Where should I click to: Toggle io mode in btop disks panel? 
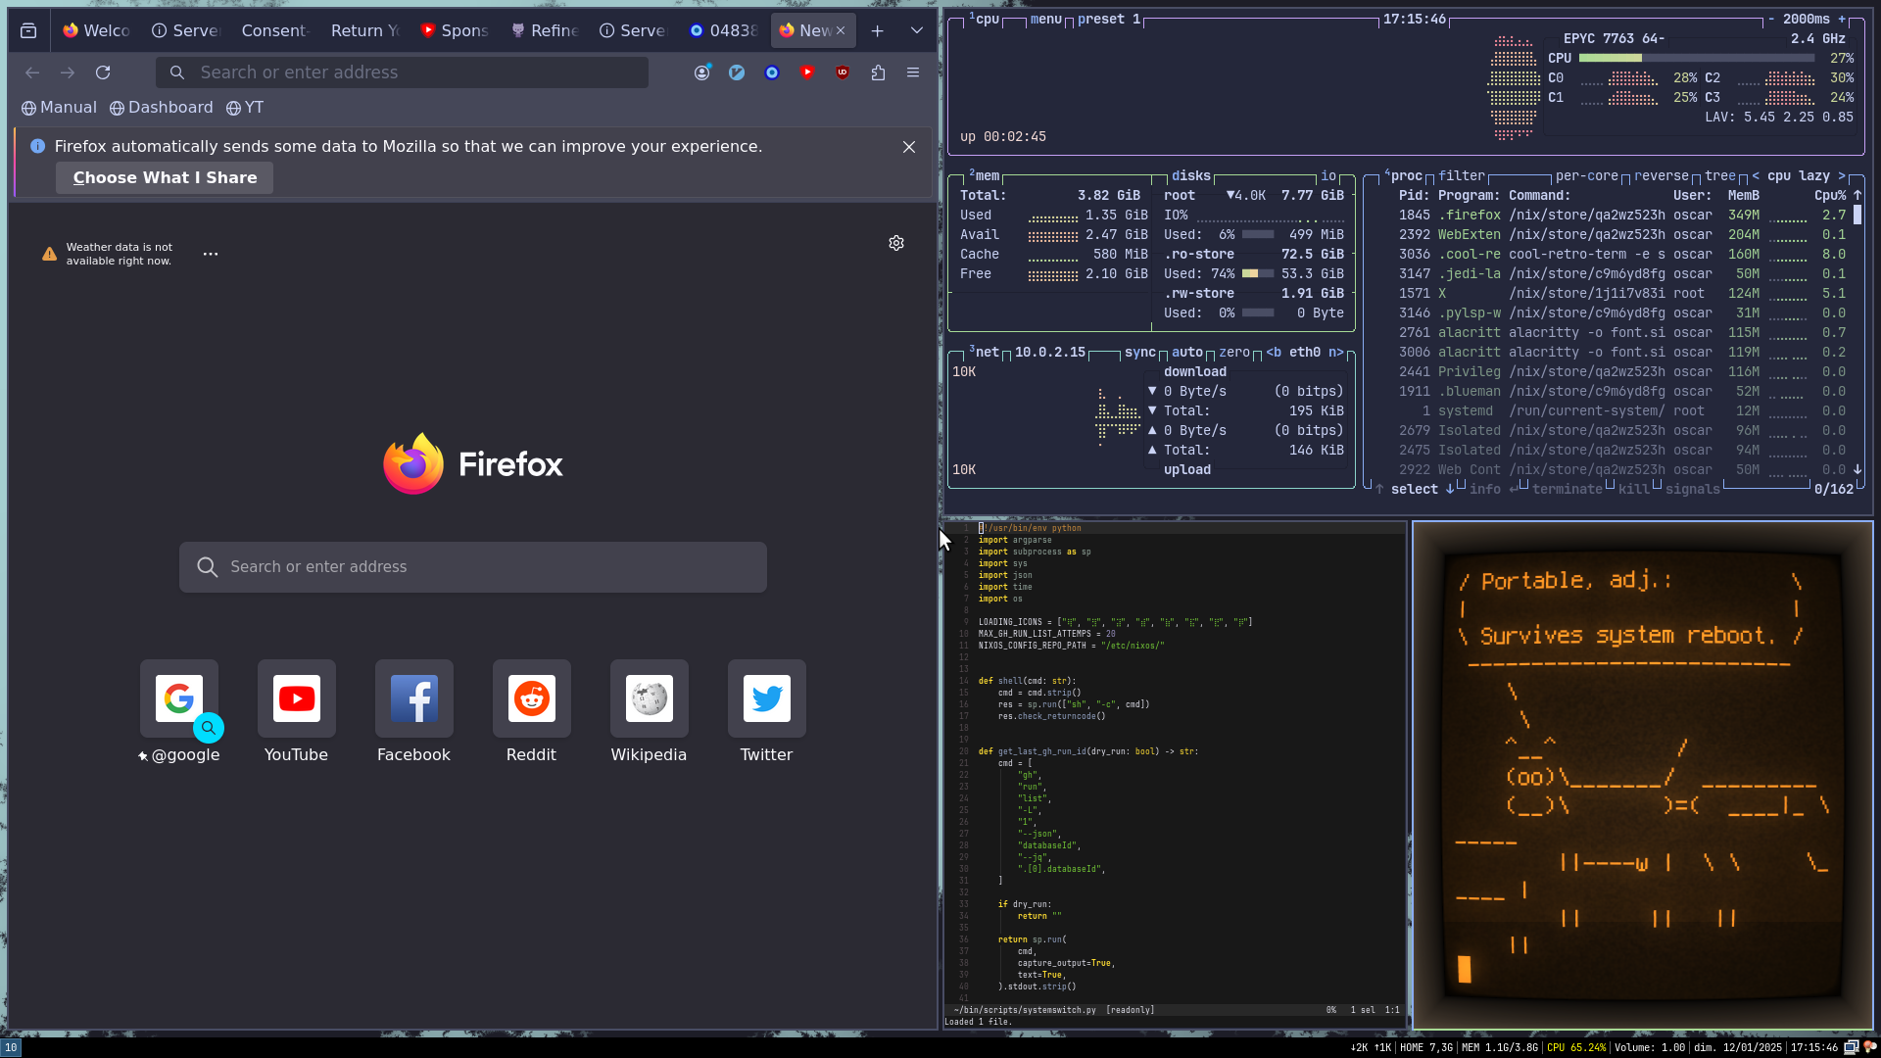point(1328,176)
